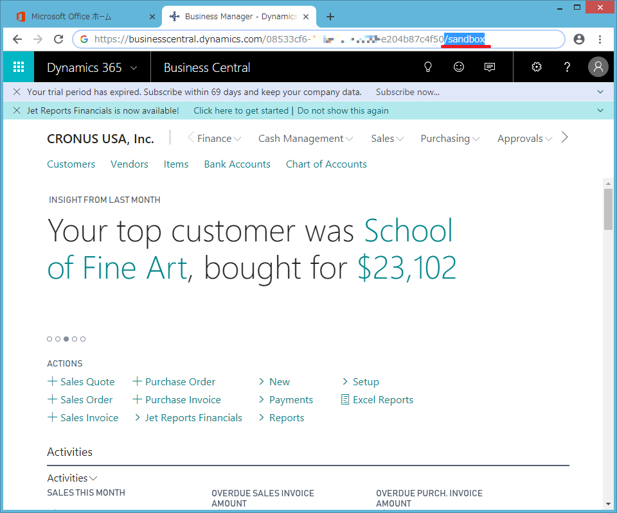Screen dimensions: 617x513
Task: Close the Microsoft Office tab
Action: 152,17
